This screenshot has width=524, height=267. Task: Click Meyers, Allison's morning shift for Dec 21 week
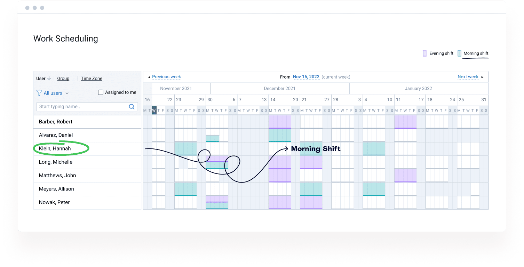311,189
